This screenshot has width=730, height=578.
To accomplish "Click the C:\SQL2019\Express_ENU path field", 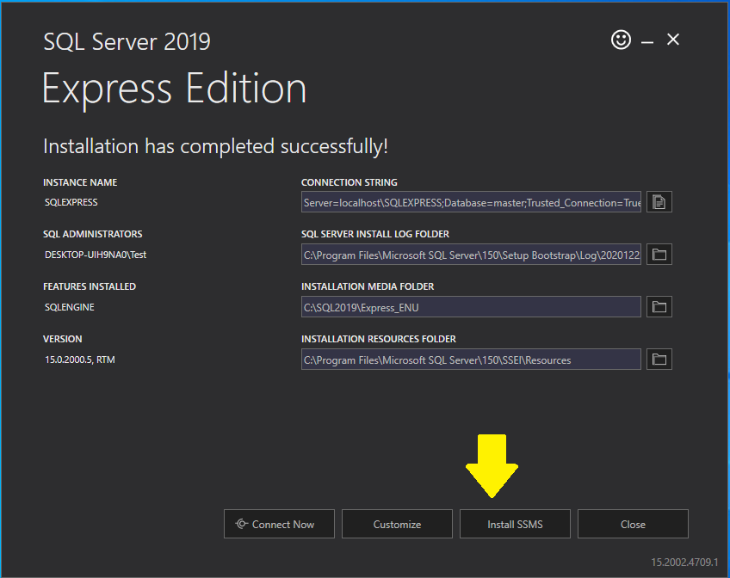I will (x=471, y=307).
